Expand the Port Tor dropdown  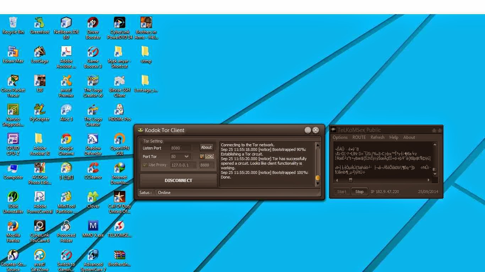click(186, 156)
